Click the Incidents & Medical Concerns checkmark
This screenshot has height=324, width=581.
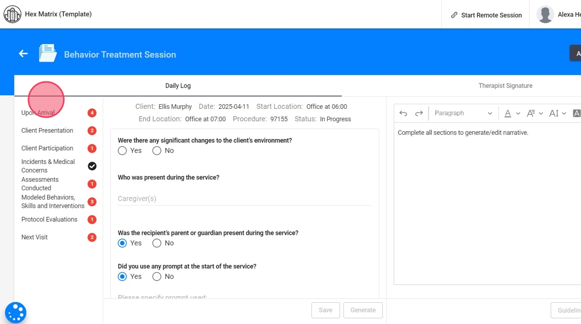[x=92, y=166]
